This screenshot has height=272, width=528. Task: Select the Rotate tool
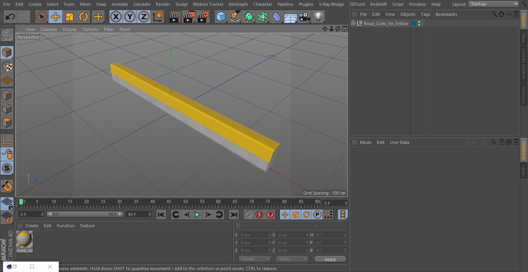[x=83, y=17]
